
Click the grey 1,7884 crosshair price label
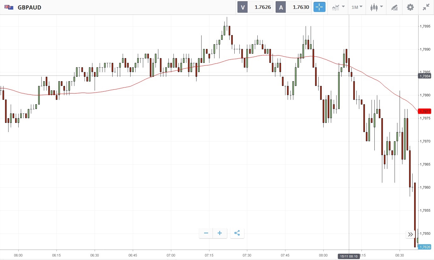pyautogui.click(x=425, y=76)
